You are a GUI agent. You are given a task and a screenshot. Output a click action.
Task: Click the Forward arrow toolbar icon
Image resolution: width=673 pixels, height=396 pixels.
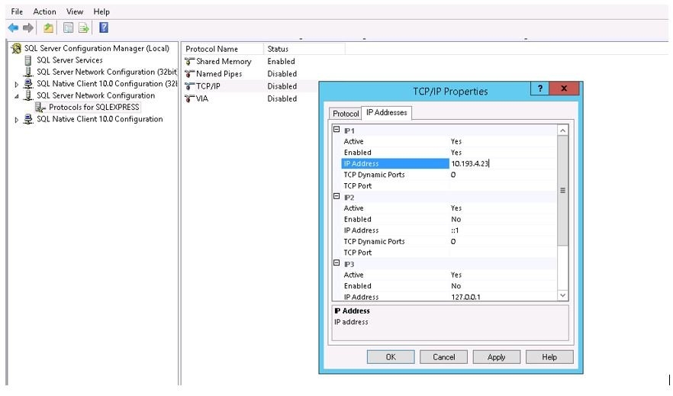point(28,28)
